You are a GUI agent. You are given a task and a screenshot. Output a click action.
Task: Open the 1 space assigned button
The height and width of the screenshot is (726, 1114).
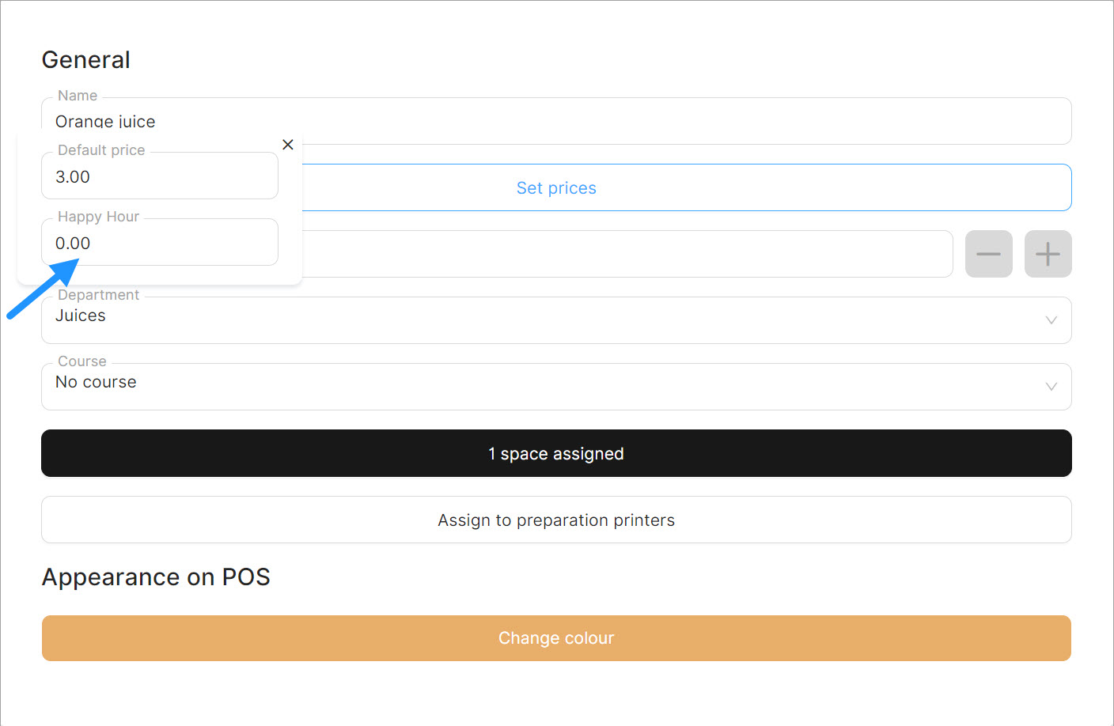(556, 454)
